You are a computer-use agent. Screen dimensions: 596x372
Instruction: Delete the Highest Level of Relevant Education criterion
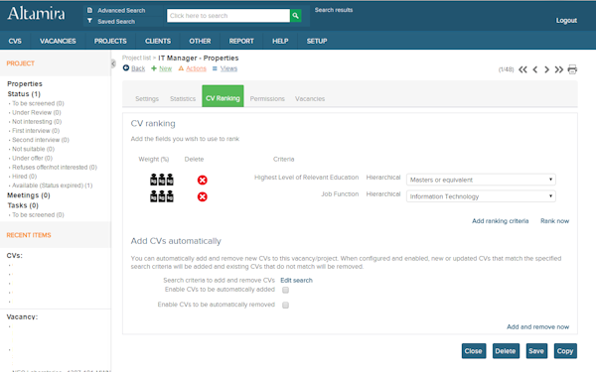(x=203, y=180)
